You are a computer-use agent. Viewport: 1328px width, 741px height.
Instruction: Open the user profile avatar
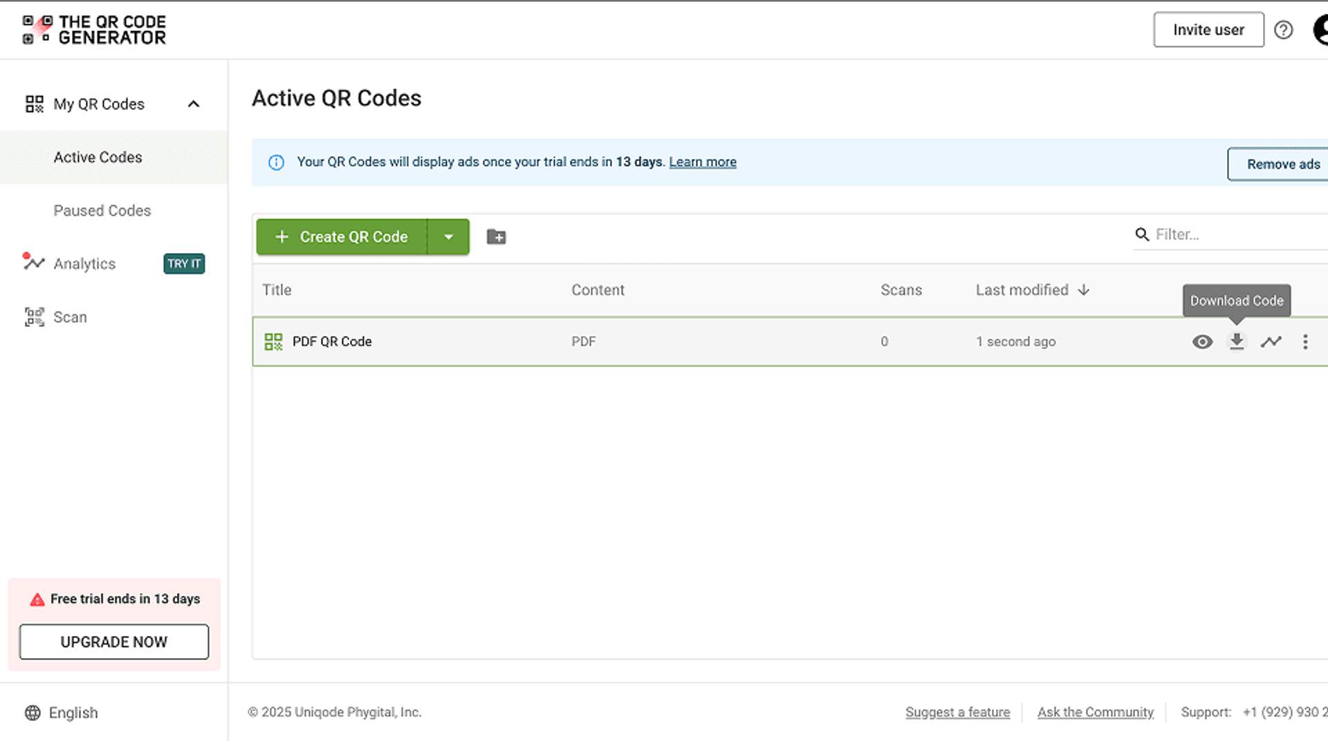[x=1321, y=30]
